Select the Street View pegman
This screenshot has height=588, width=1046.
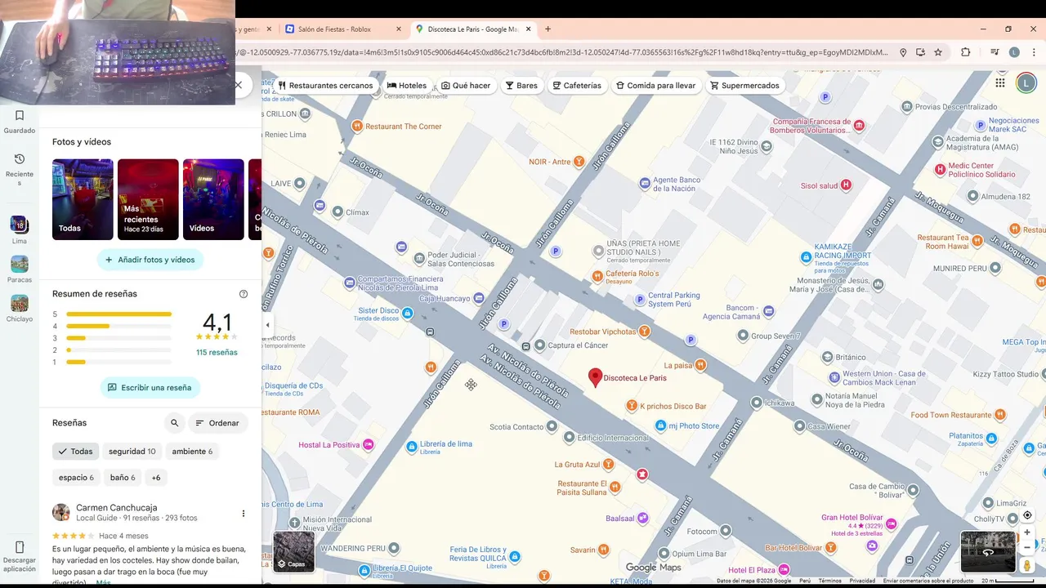(1027, 565)
